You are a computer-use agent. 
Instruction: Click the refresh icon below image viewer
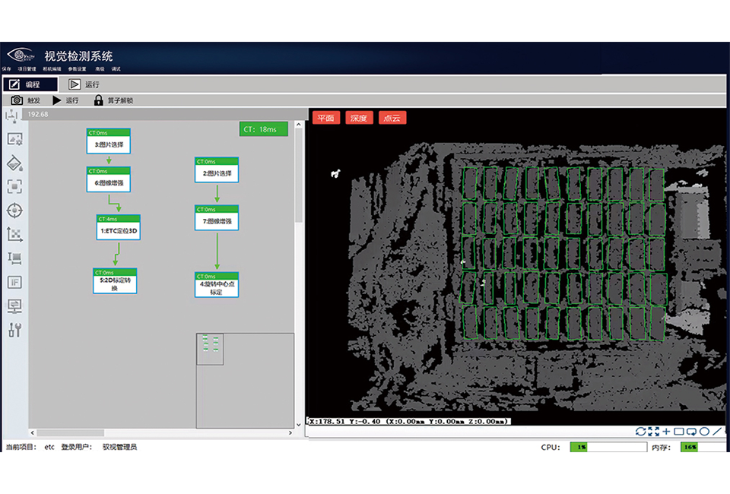point(640,432)
